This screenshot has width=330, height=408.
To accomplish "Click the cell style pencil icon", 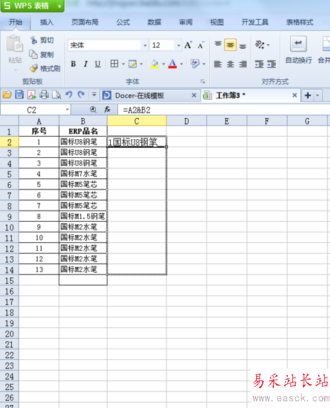I will point(133,64).
